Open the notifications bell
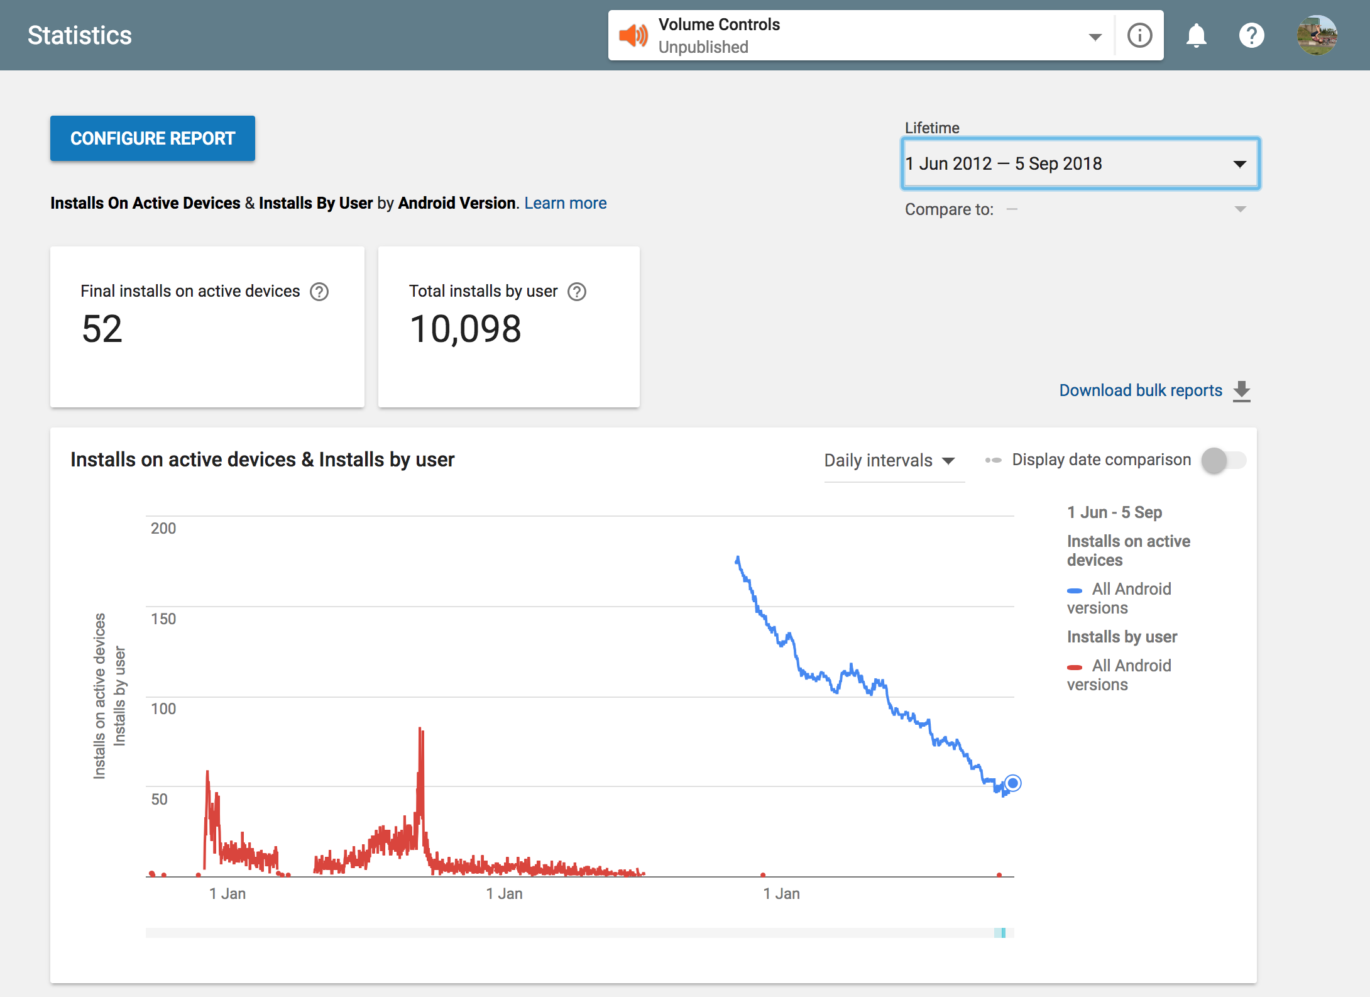1370x997 pixels. point(1196,35)
